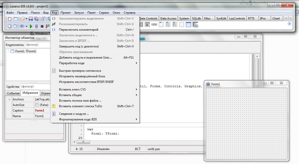Select Form1: TForm1 in component tree
This screenshot has height=164, width=299.
[26, 51]
